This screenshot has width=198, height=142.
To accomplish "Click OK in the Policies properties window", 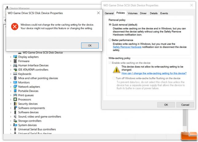I will point(166,105).
